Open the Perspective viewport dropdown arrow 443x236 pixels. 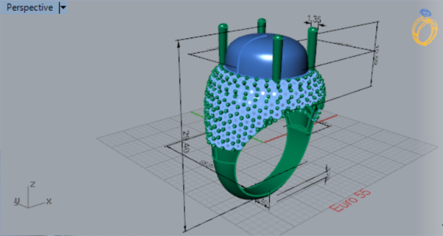coord(63,8)
